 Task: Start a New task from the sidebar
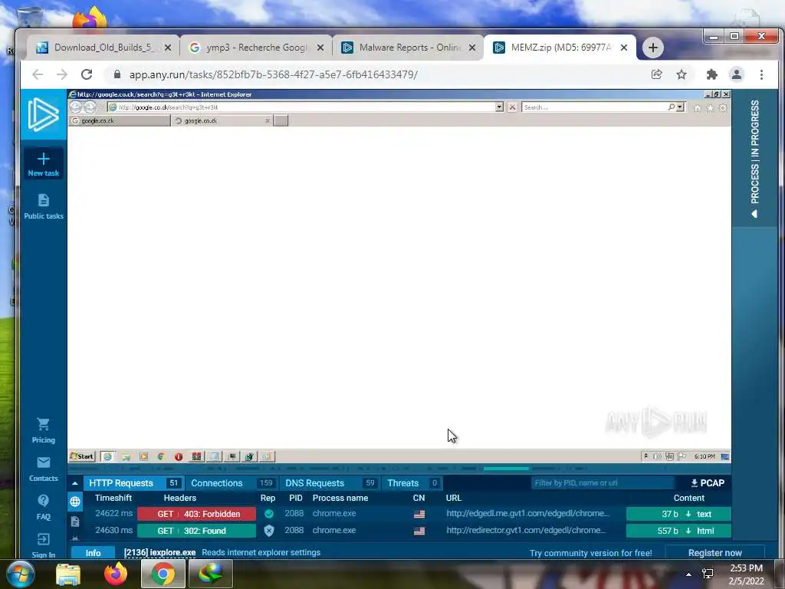(44, 164)
